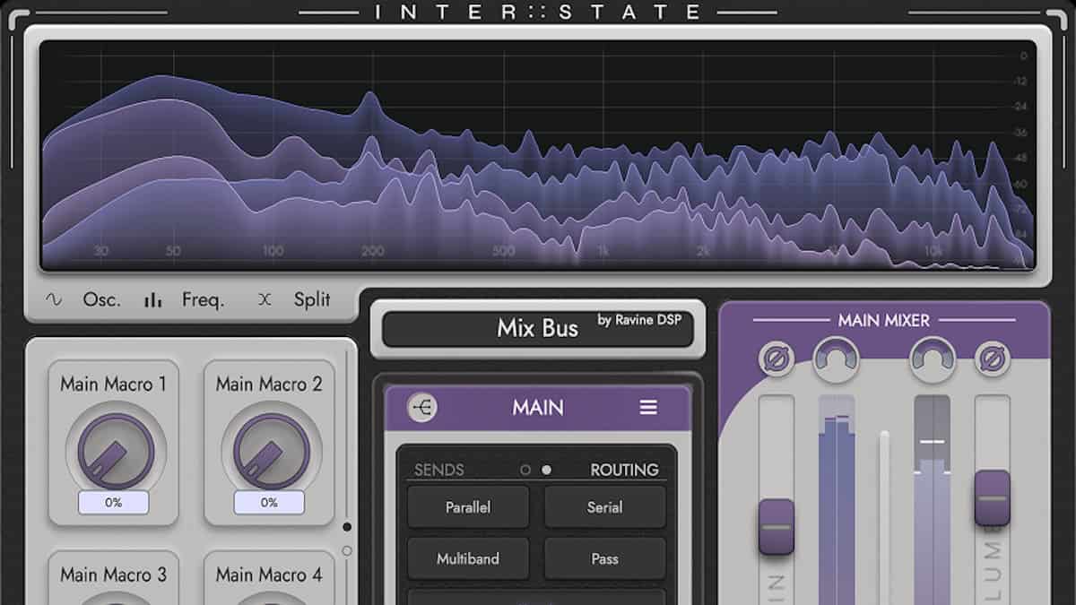Choose Multiband routing mode

click(468, 558)
